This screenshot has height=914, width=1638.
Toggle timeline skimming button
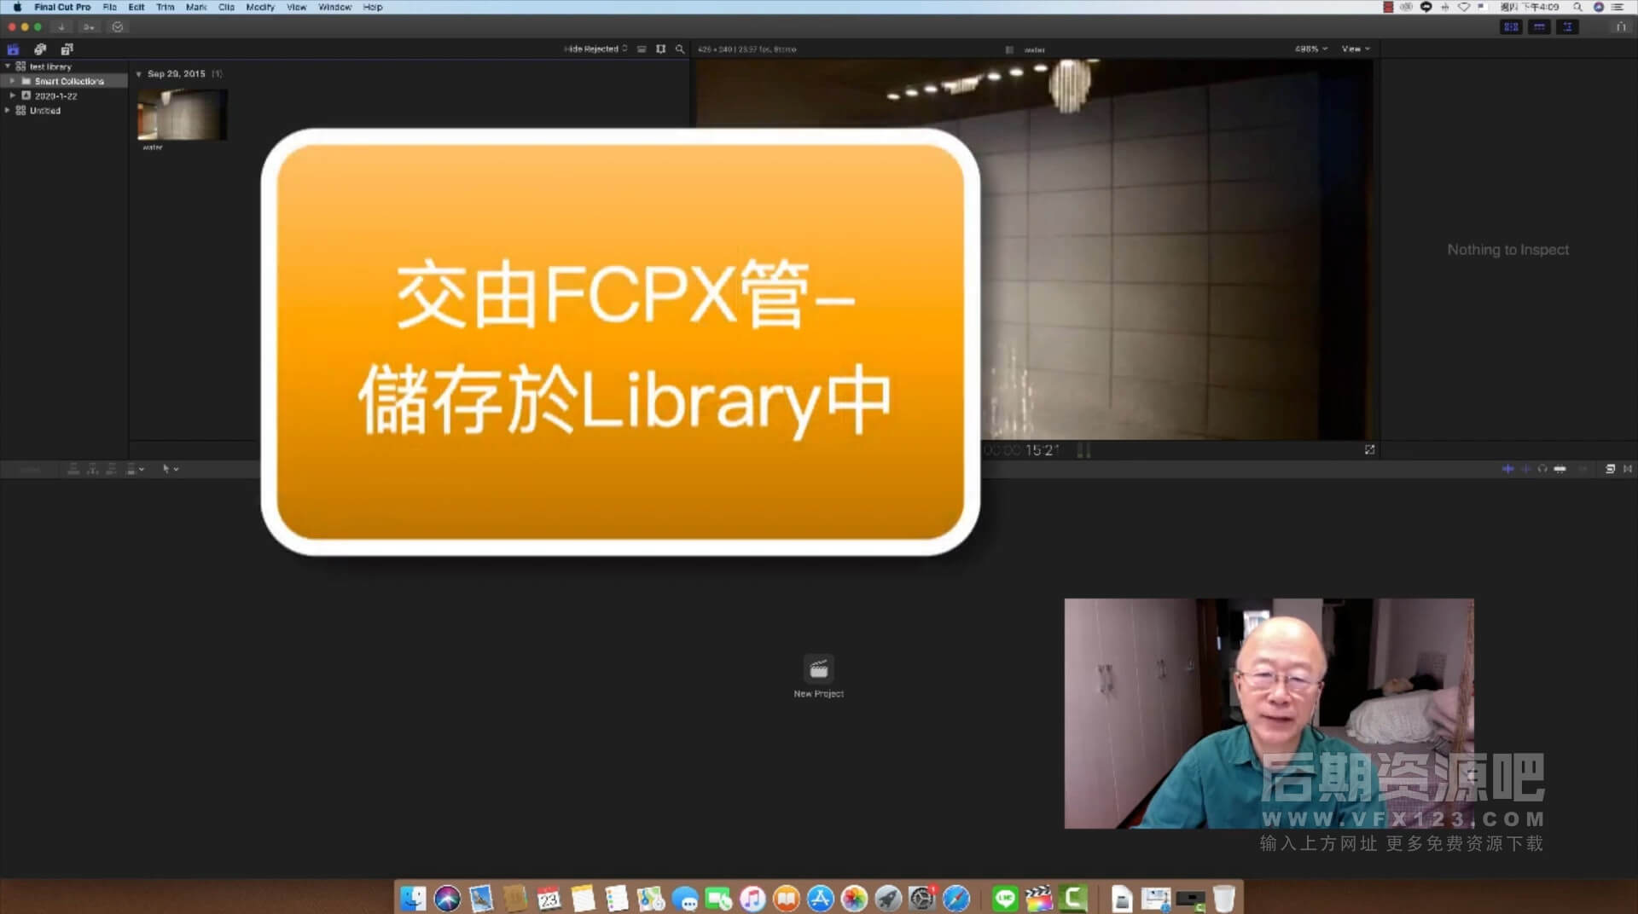tap(1507, 469)
